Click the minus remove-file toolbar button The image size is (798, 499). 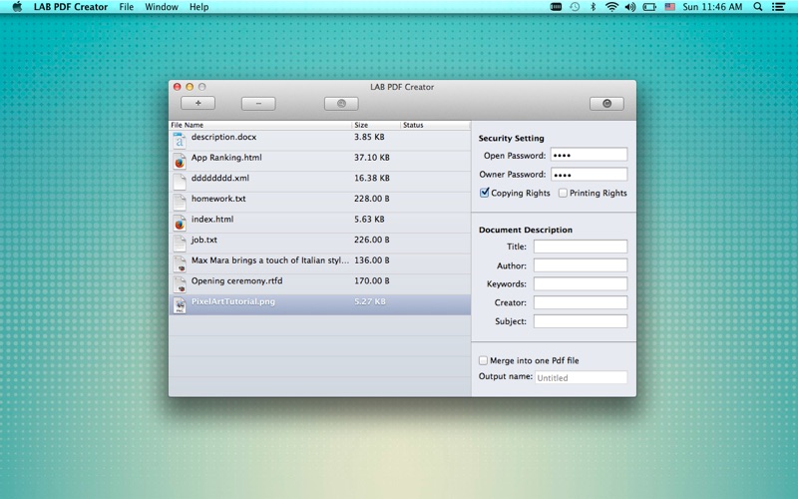click(258, 104)
